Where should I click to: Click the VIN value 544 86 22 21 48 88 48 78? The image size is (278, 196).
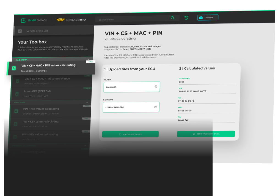point(192,91)
